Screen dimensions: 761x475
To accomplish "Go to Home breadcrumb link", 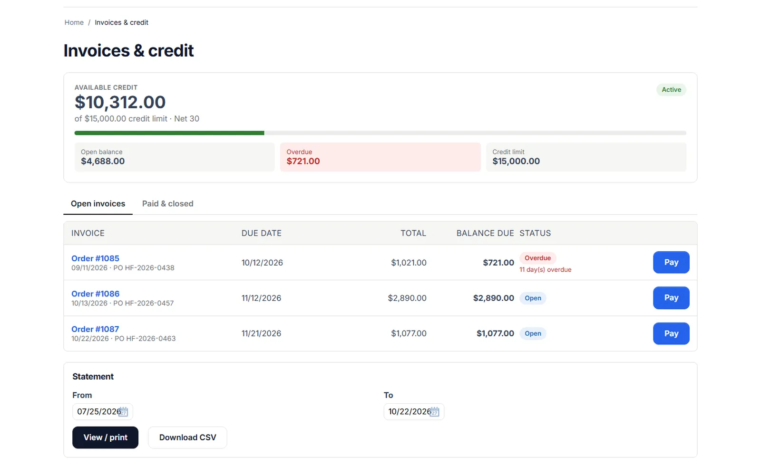I will [74, 22].
